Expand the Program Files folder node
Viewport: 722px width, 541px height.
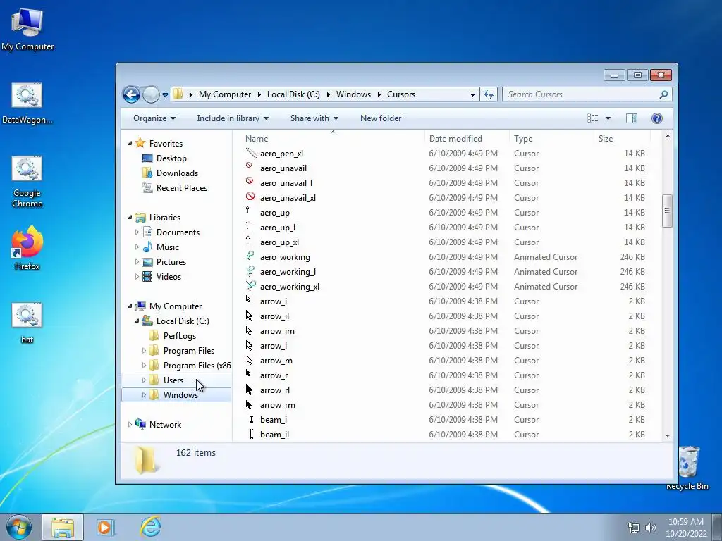pos(144,351)
